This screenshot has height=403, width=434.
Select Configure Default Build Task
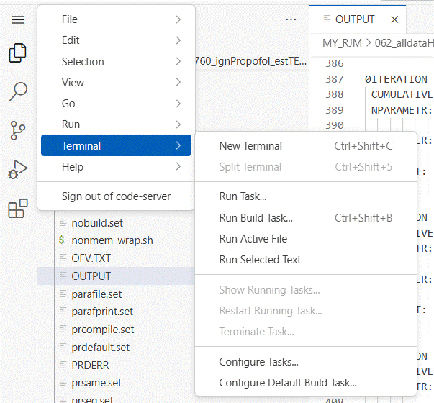(x=287, y=383)
